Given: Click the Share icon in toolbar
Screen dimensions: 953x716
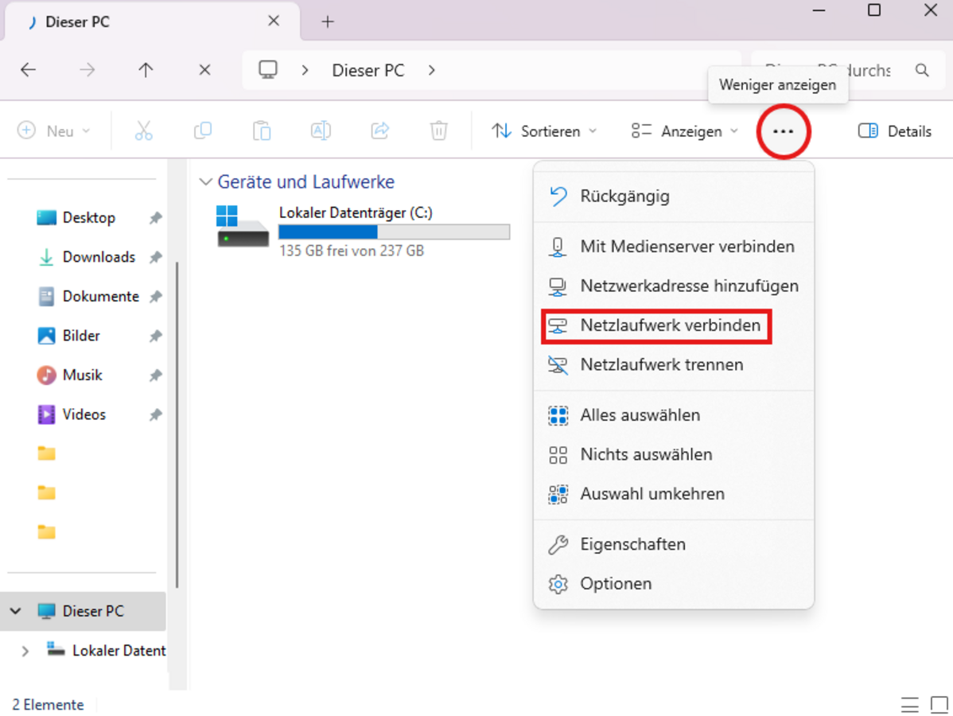Looking at the screenshot, I should [x=380, y=131].
